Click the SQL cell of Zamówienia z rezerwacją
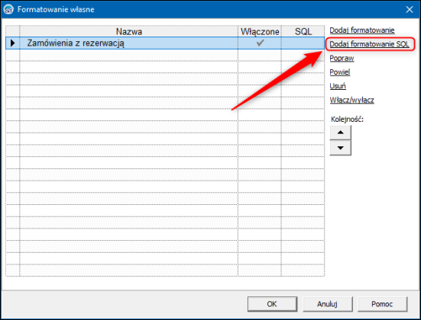The image size is (421, 320). pyautogui.click(x=303, y=43)
